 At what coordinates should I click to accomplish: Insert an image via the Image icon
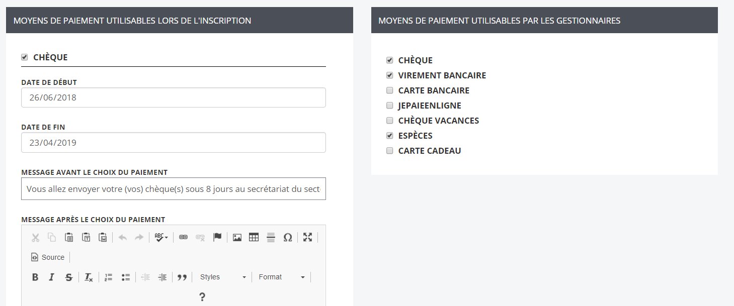pos(237,238)
